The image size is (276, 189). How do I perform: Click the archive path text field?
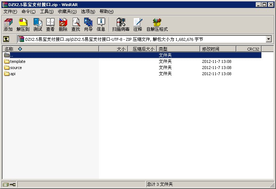pyautogui.click(x=142, y=39)
